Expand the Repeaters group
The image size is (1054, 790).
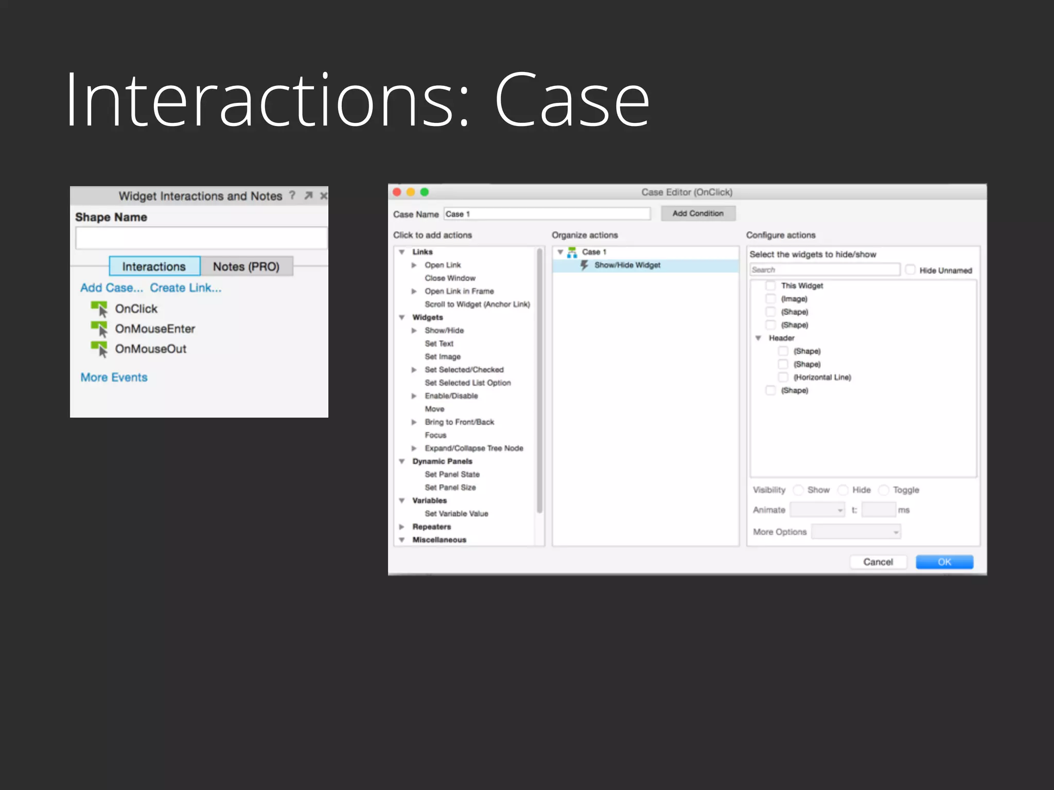click(402, 527)
